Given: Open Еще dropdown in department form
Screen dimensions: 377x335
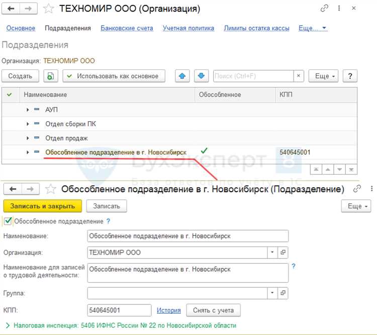Looking at the screenshot, I should (356, 206).
